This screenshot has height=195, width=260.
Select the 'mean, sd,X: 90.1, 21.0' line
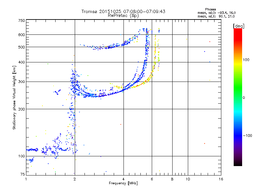[x=216, y=16]
